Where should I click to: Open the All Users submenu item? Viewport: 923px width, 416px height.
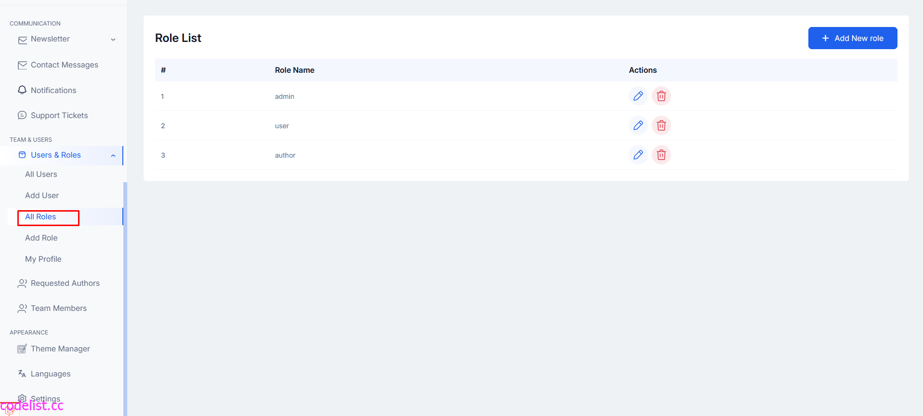click(41, 174)
